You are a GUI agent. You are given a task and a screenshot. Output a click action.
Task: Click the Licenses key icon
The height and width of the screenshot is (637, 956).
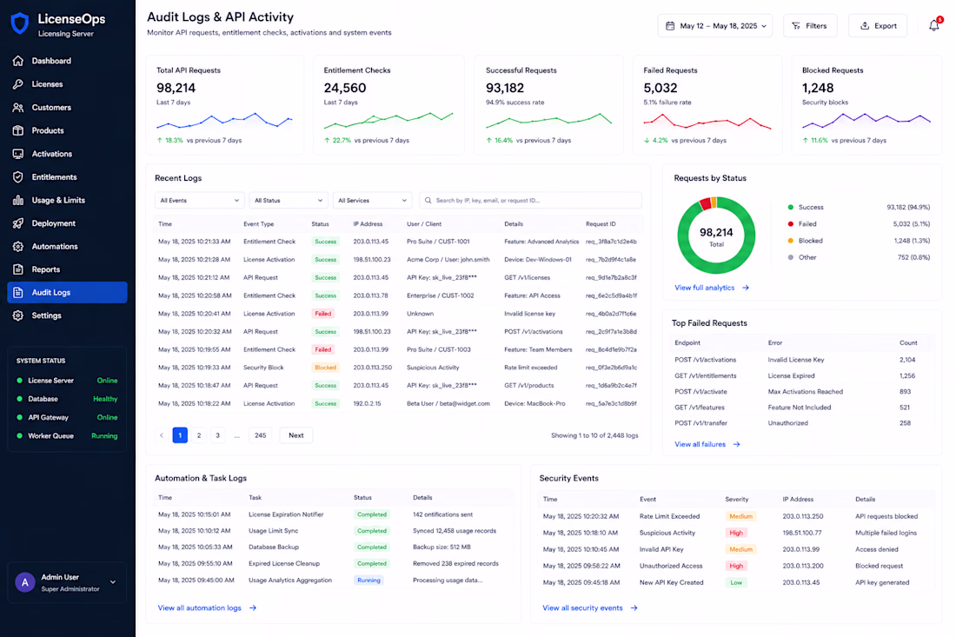[x=18, y=84]
